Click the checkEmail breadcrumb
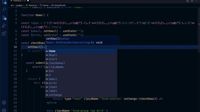This screenshot has height=112, width=200. pyautogui.click(x=58, y=5)
